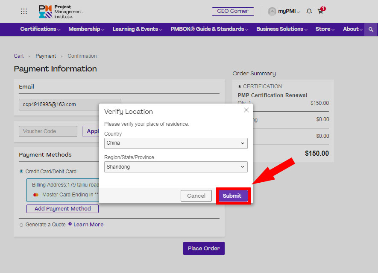Click the Payment Methods heading
378x273 pixels.
pyautogui.click(x=45, y=154)
